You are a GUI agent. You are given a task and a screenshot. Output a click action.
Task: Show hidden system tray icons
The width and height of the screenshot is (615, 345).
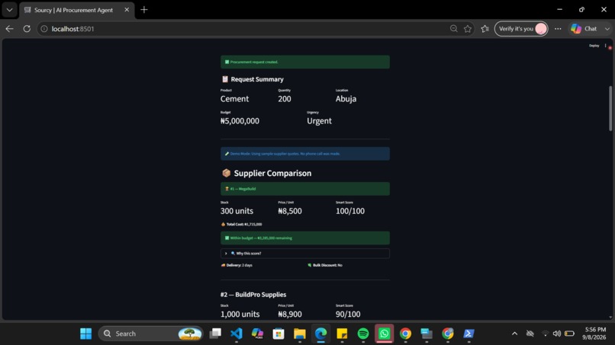coord(514,334)
